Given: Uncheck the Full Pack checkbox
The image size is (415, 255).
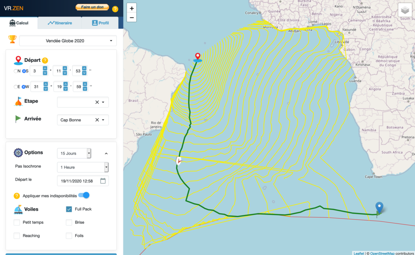Looking at the screenshot, I should [69, 209].
